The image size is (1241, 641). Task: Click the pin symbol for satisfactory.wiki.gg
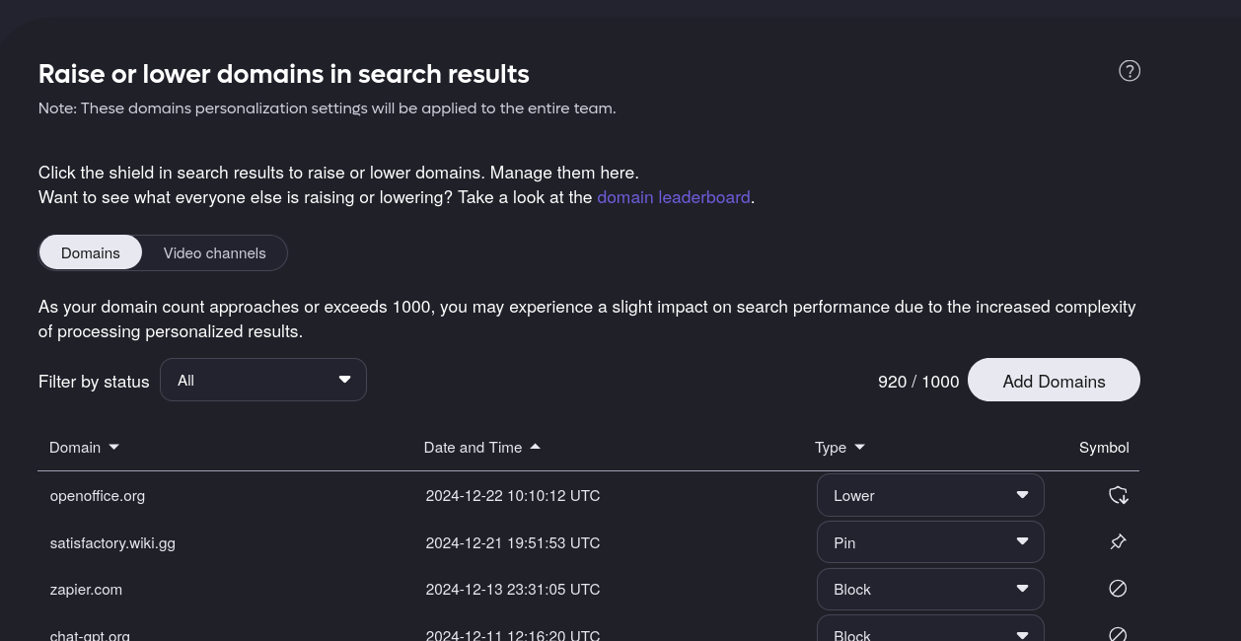[x=1118, y=541]
